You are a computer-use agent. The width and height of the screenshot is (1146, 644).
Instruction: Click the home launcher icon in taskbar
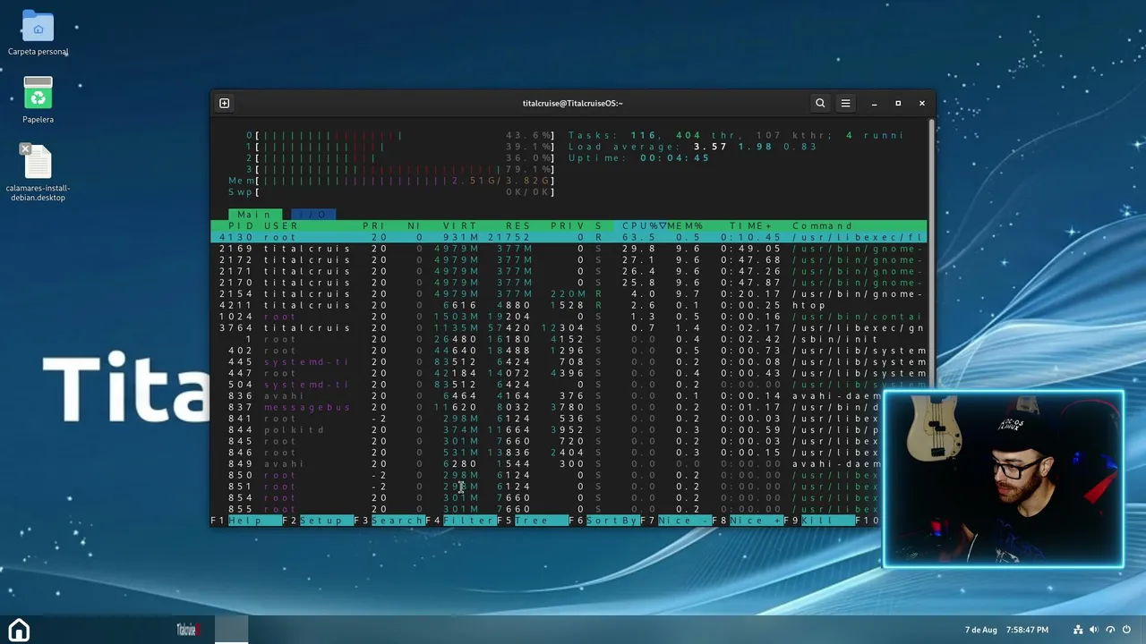coord(19,630)
